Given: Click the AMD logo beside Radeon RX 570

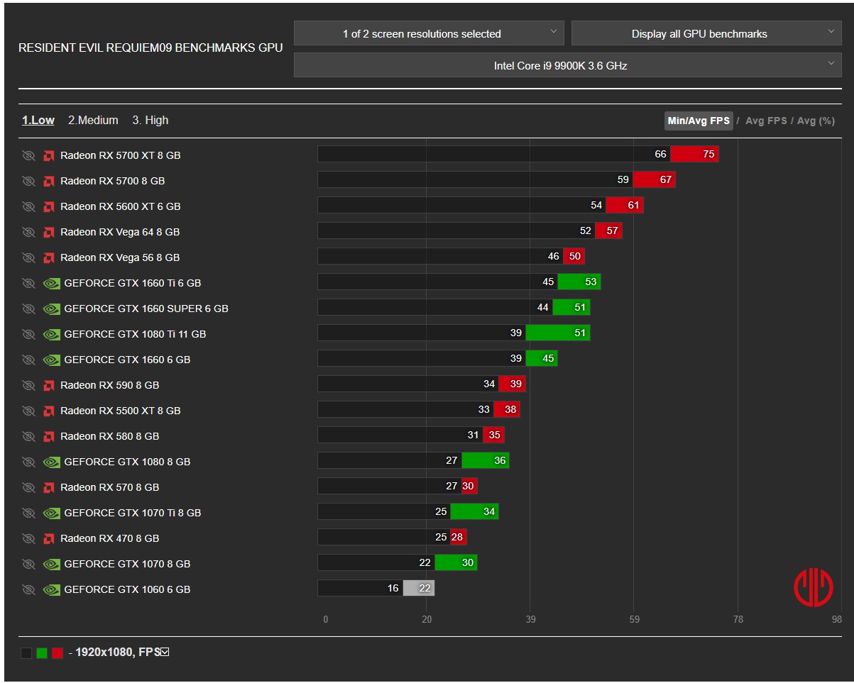Looking at the screenshot, I should (49, 487).
